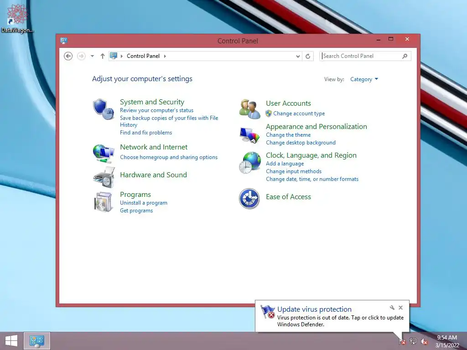The height and width of the screenshot is (350, 467).
Task: Click the Back arrow navigation button
Action: (68, 56)
